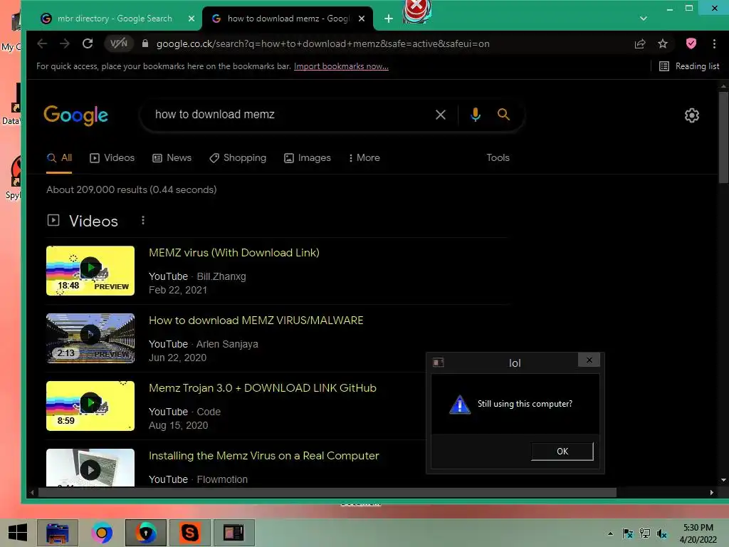
Task: Click the horizontal scrollbar thumb
Action: click(x=327, y=493)
